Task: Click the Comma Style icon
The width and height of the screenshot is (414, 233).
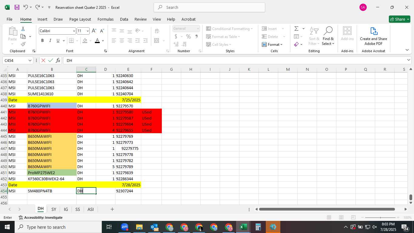Action: [196, 36]
